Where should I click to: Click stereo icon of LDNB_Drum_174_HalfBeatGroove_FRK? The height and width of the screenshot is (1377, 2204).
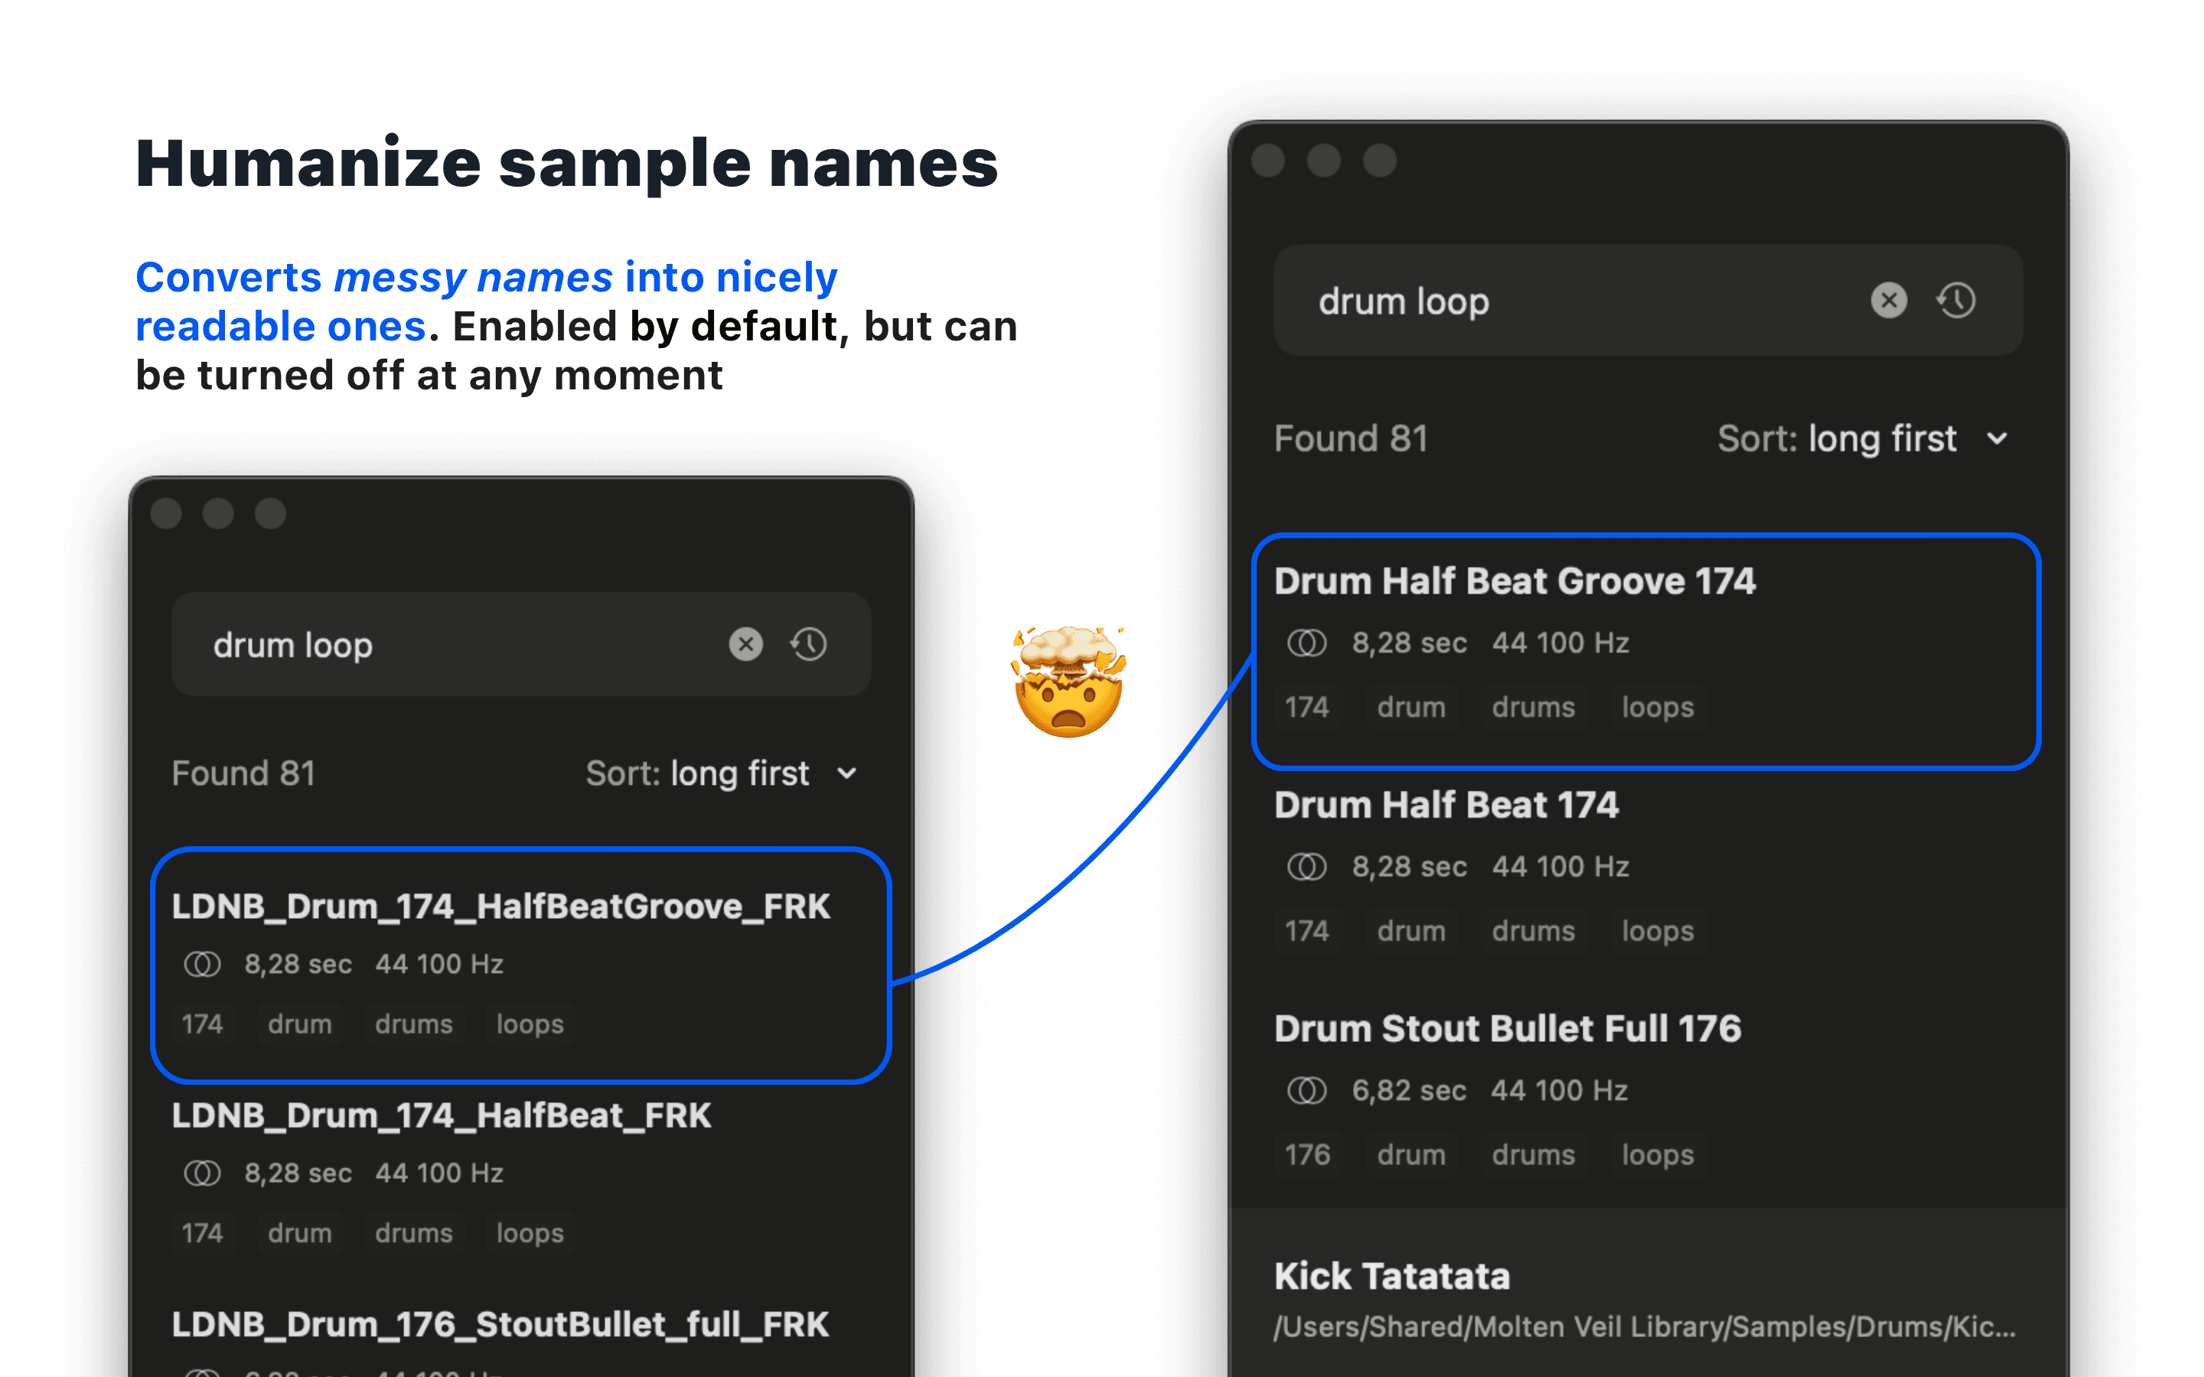click(x=202, y=964)
